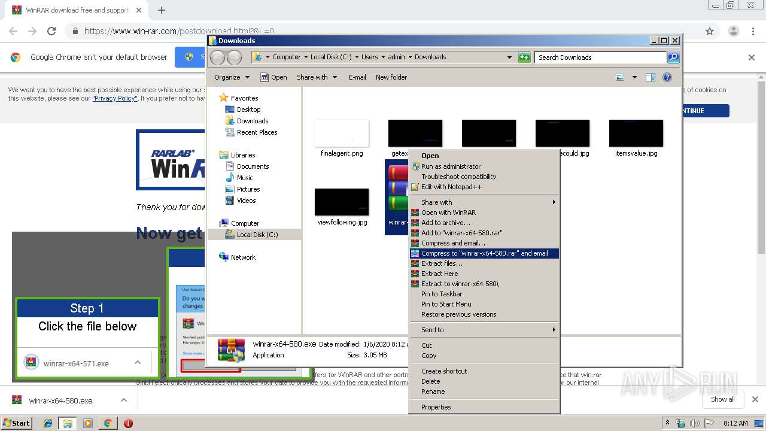766x431 pixels.
Task: Choose Run as administrator in context menu
Action: (x=484, y=166)
